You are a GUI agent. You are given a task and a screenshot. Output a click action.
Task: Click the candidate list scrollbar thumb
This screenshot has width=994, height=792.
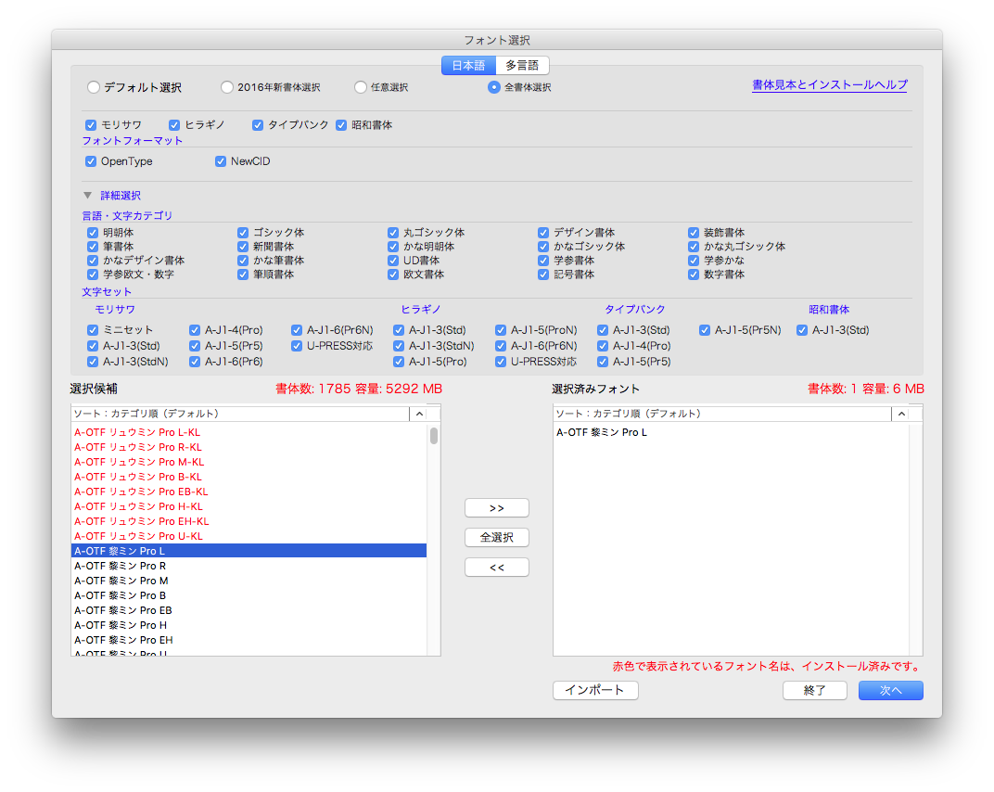[x=434, y=436]
